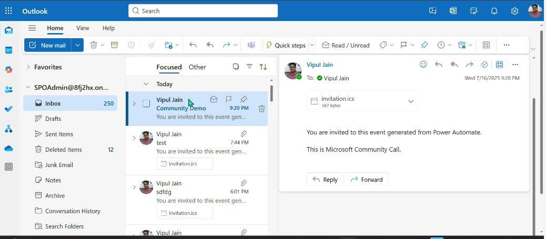
Task: Click the Move to folder icon
Action: pos(168,45)
